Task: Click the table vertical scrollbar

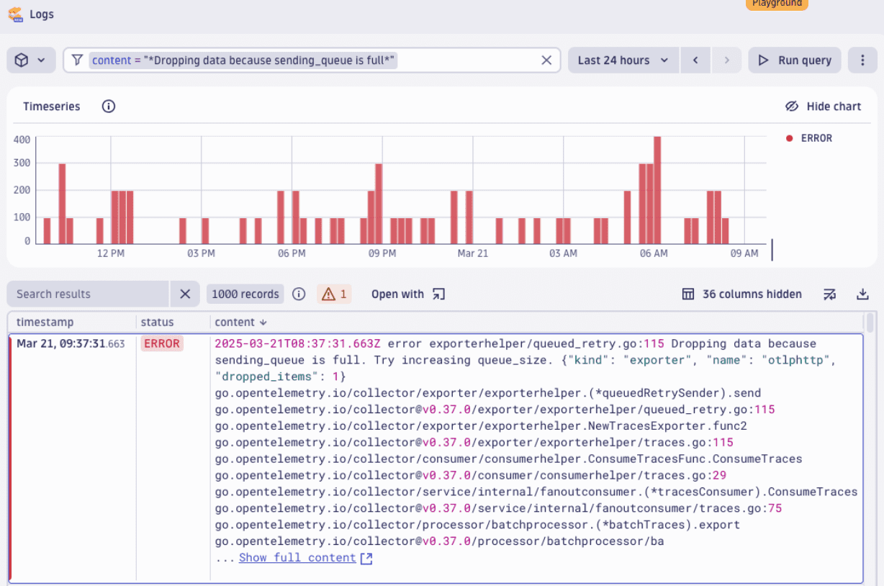Action: coord(870,322)
